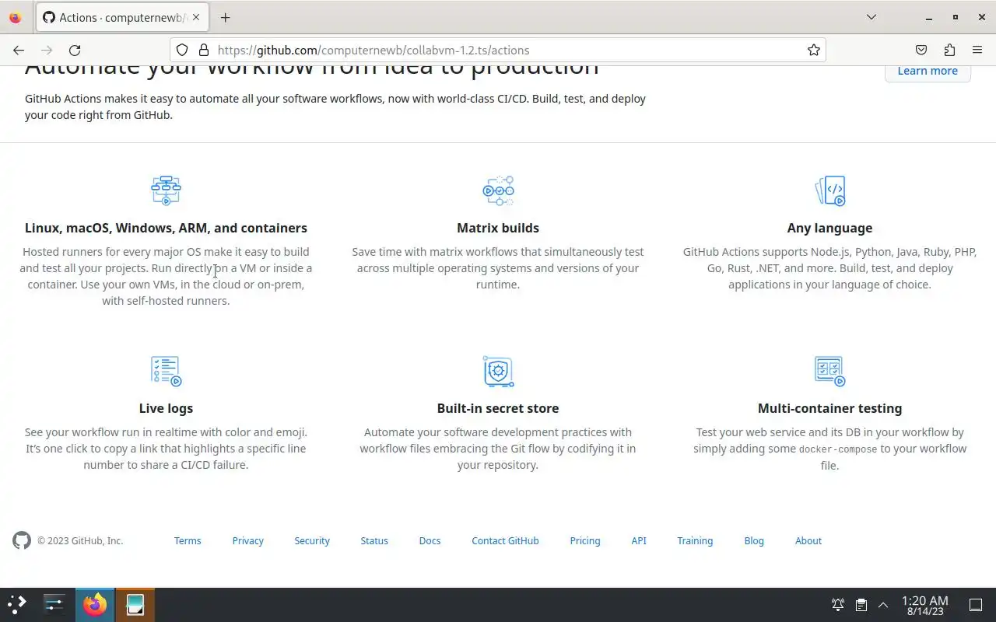Open the Blog footer link
996x622 pixels.
click(754, 540)
